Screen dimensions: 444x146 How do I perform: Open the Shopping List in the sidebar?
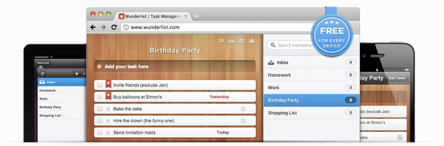click(x=282, y=113)
